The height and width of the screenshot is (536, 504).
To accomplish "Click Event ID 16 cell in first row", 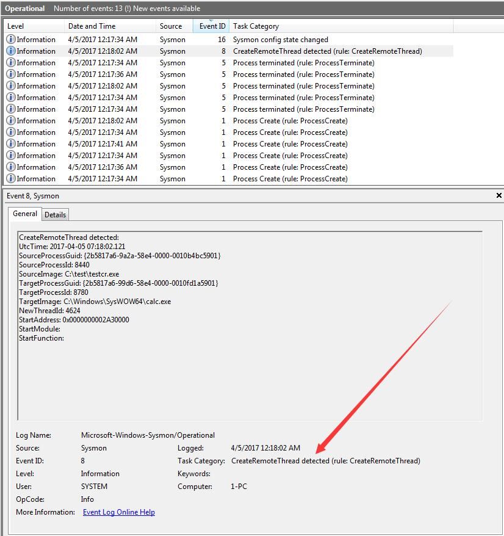I will click(x=221, y=40).
